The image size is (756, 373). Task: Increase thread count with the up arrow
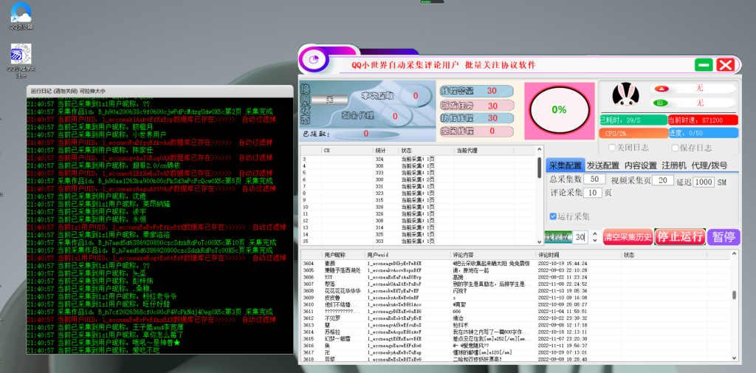click(595, 233)
